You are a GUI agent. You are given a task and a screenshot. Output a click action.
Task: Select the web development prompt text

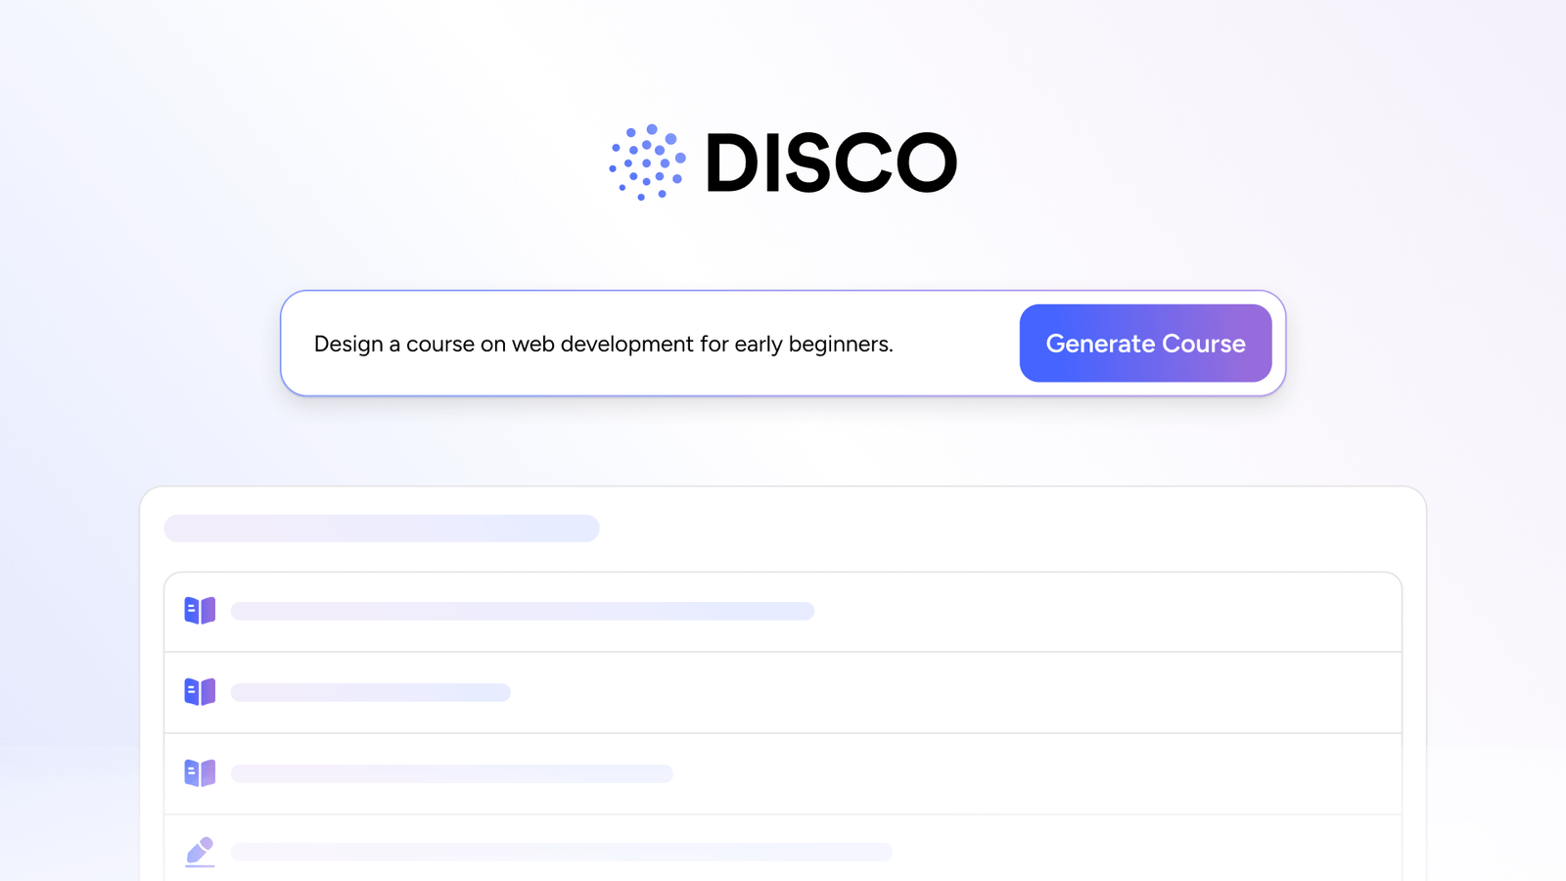pos(603,344)
